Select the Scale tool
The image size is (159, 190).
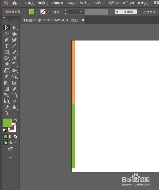(7, 70)
